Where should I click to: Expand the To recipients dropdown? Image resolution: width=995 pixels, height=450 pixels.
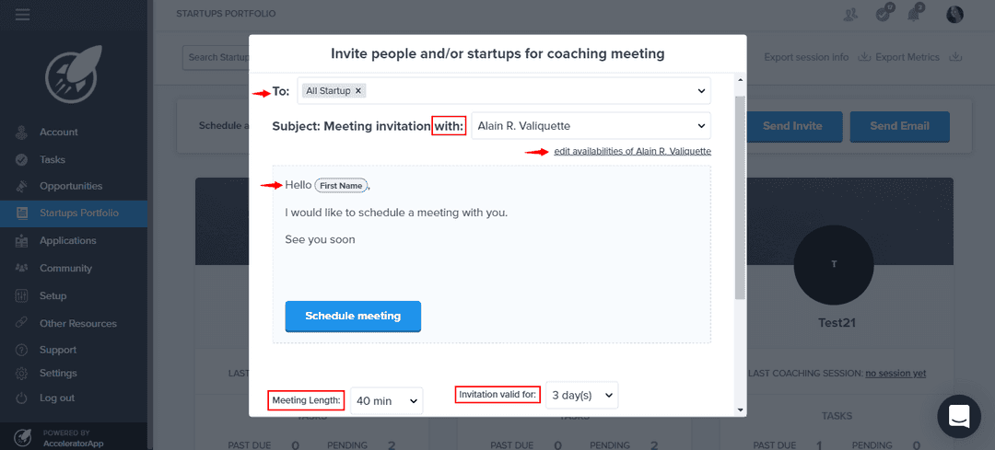point(701,91)
